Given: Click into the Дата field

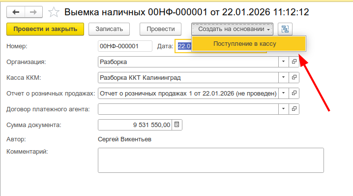Looking at the screenshot, I should point(183,46).
